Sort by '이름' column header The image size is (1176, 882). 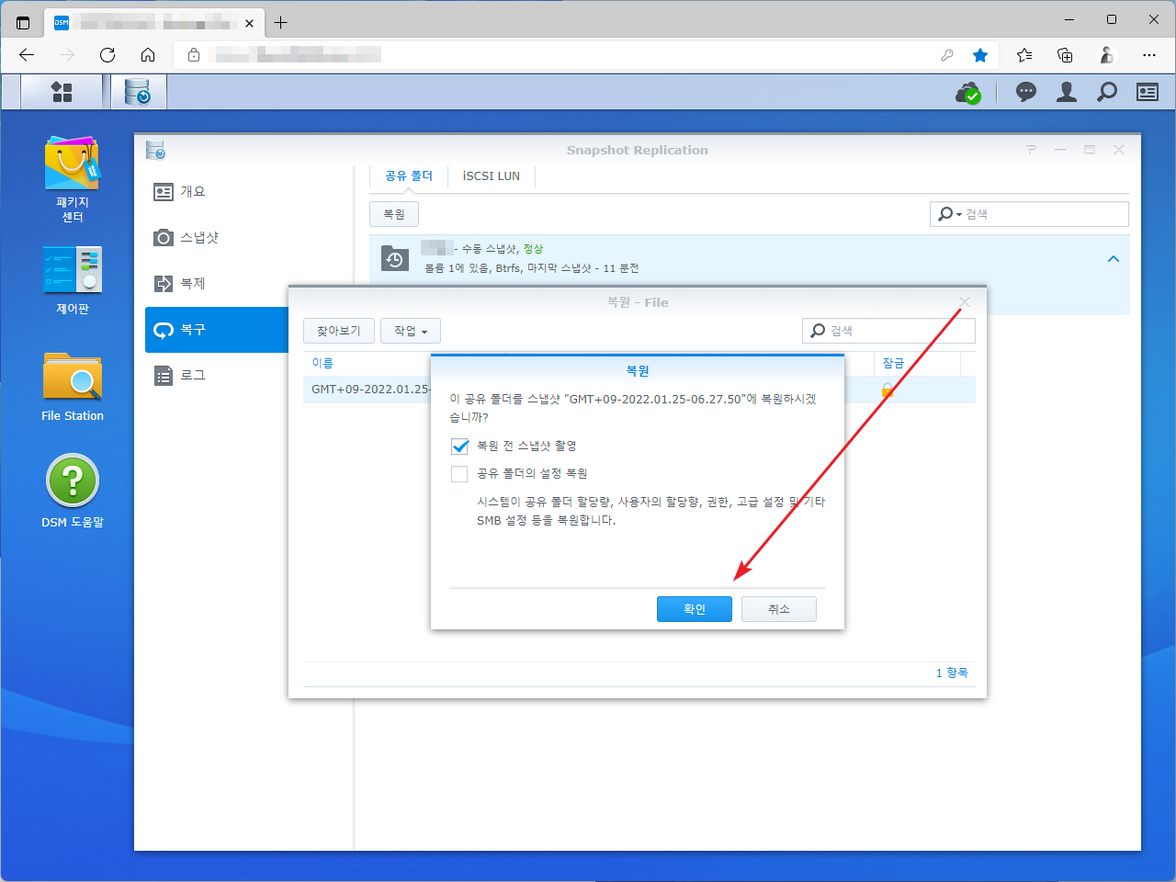click(x=322, y=364)
